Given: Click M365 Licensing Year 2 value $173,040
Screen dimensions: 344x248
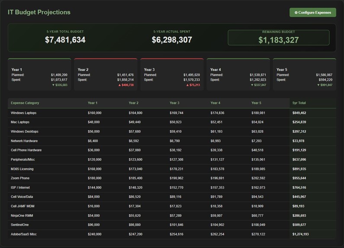Looking at the screenshot, I should 135,169.
